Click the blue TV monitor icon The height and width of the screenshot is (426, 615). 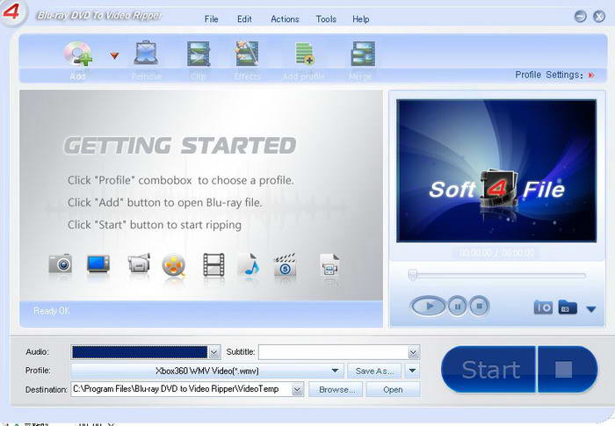(x=98, y=264)
